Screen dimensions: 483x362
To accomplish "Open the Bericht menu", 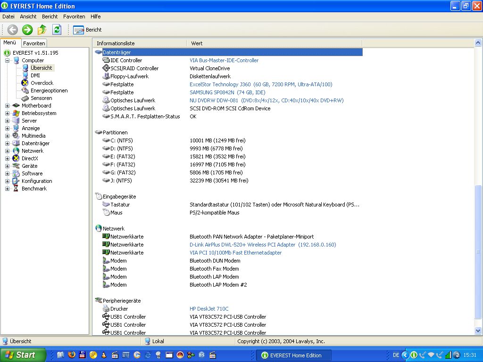I will [50, 16].
